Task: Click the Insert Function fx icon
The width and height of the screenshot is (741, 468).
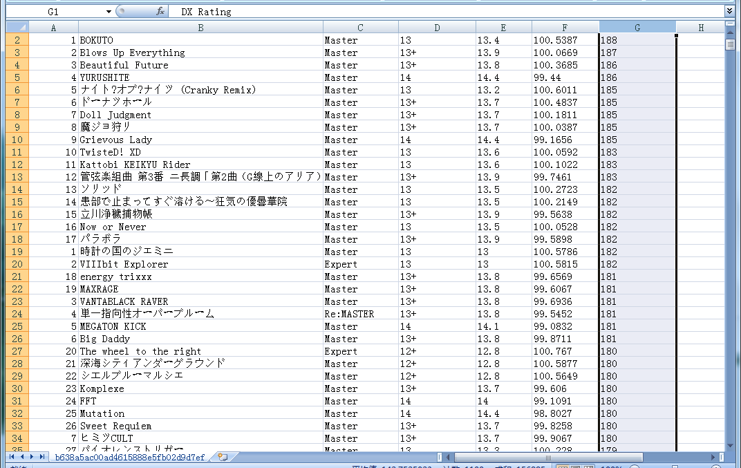Action: [x=160, y=12]
